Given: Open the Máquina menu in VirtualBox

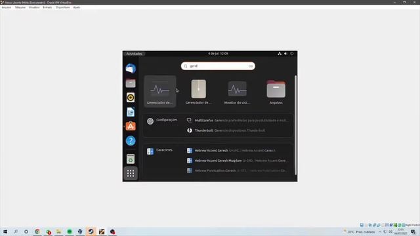Looking at the screenshot, I should 20,7.
